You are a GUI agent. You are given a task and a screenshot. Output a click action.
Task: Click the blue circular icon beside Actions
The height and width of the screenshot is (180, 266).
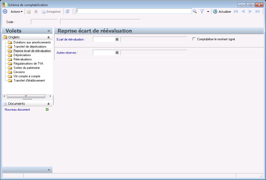click(x=5, y=11)
